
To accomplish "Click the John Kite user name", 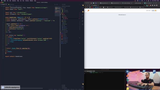I will [x=148, y=10].
